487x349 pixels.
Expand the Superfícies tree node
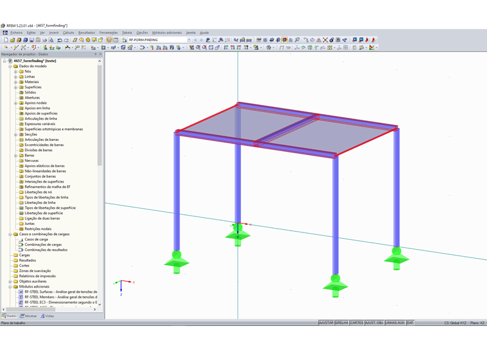tap(15, 87)
